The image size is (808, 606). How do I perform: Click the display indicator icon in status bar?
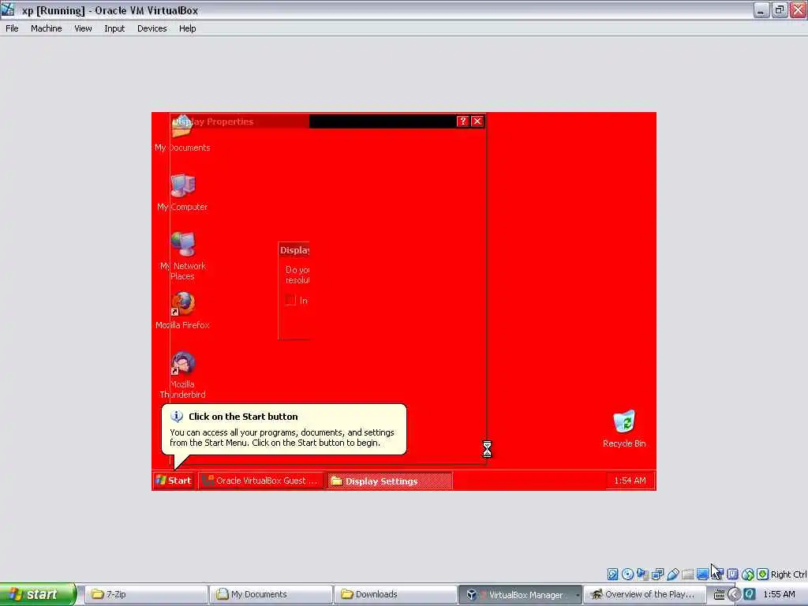point(702,574)
